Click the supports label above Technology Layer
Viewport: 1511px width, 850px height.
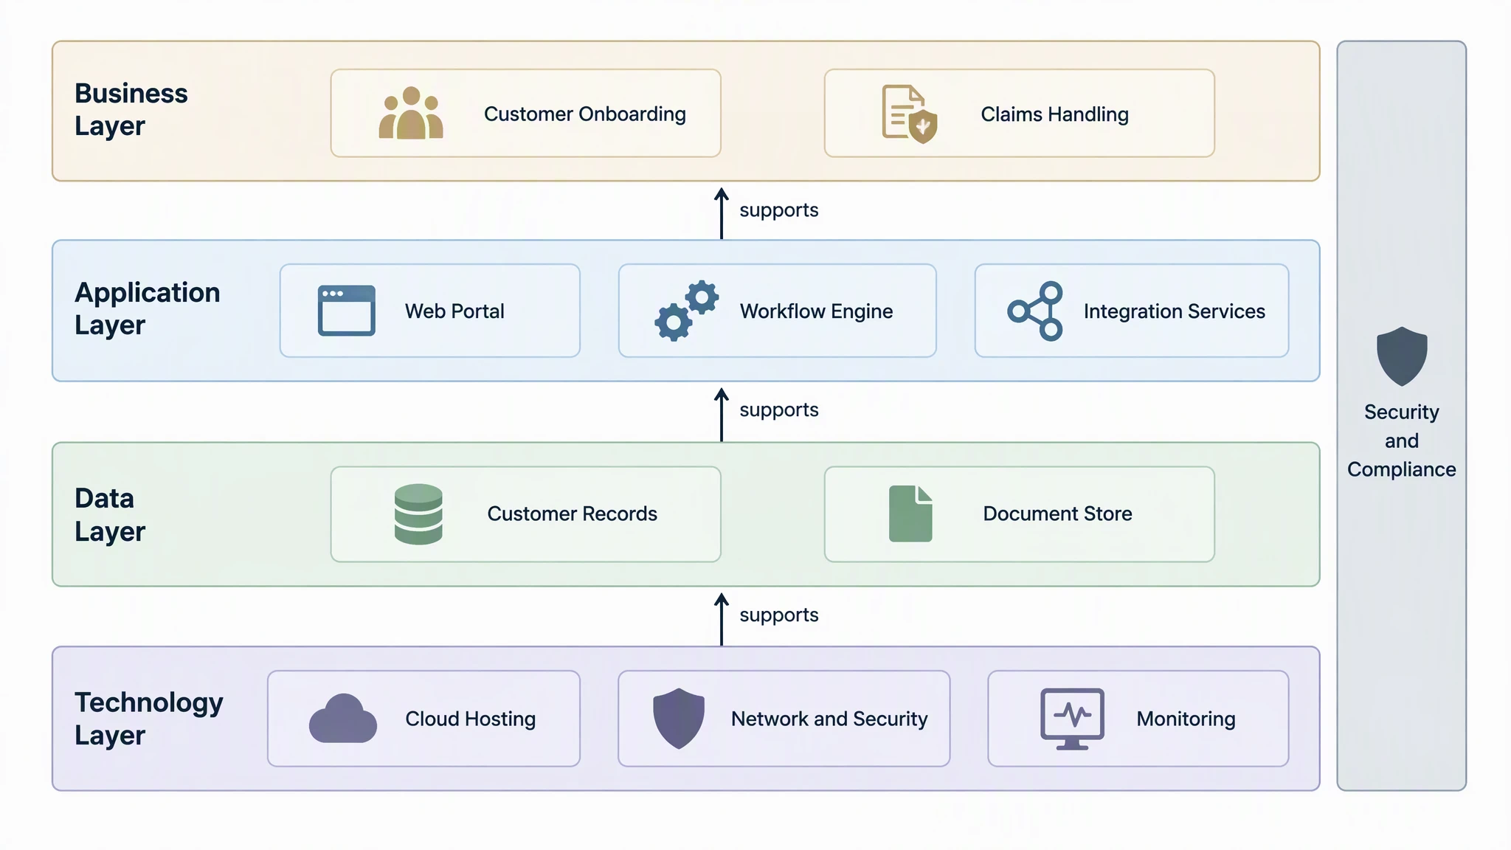tap(779, 615)
